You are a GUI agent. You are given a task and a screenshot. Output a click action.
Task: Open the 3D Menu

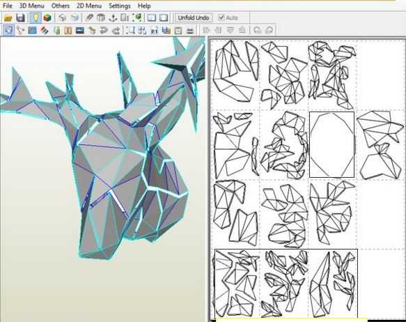(x=32, y=6)
